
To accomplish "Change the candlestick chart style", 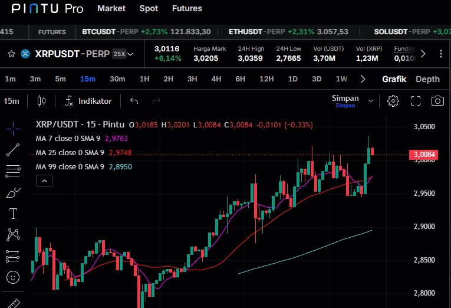I will click(x=41, y=101).
